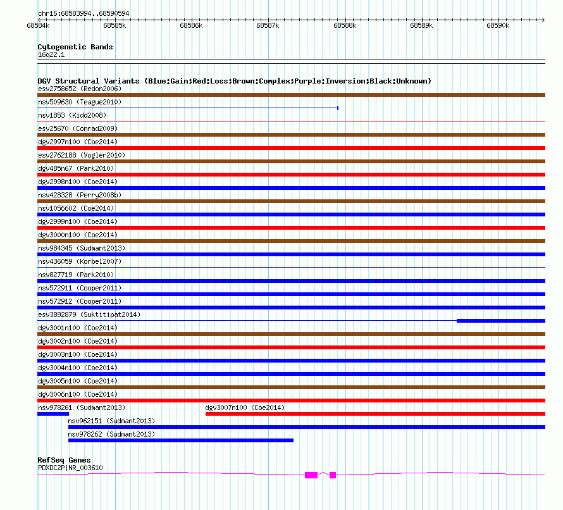Click the dgv2999n100 (Coe2014) label
The width and height of the screenshot is (563, 510).
pos(78,221)
